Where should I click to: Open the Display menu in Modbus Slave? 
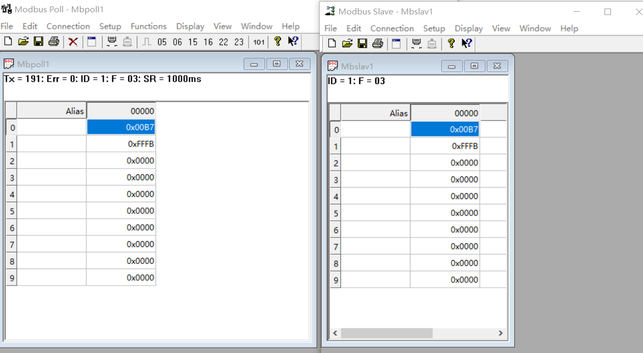[468, 28]
